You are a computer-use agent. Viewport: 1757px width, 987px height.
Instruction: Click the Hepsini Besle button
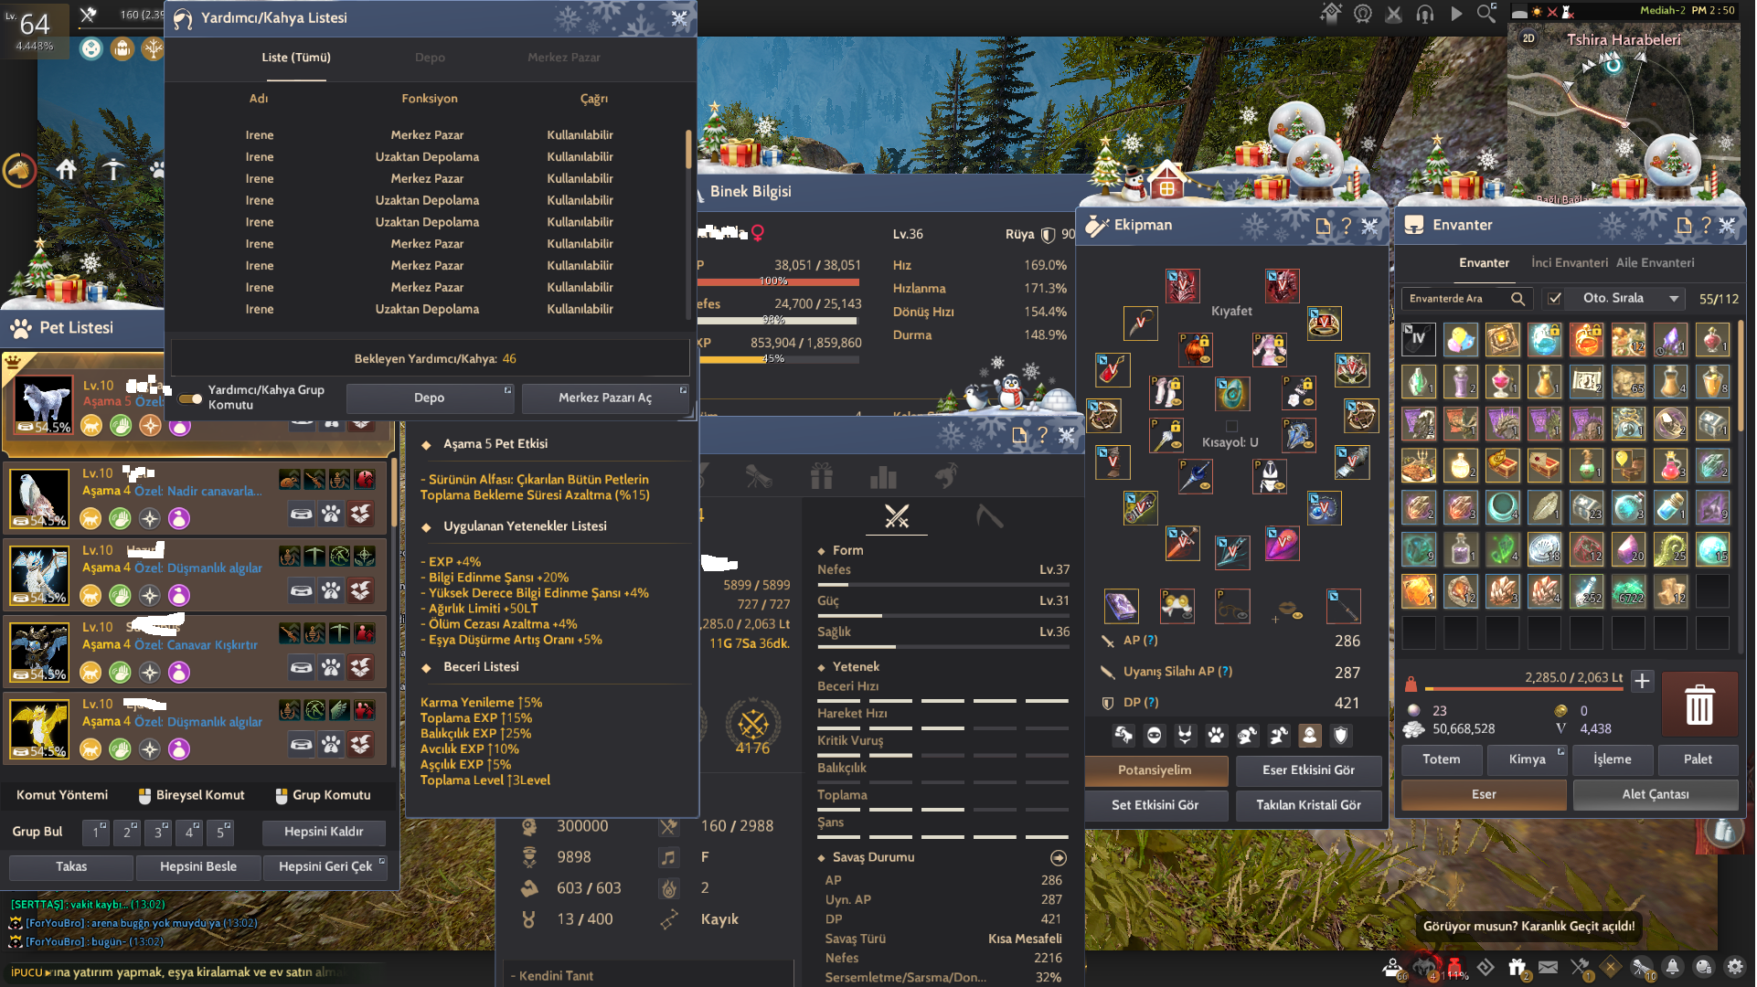point(197,866)
